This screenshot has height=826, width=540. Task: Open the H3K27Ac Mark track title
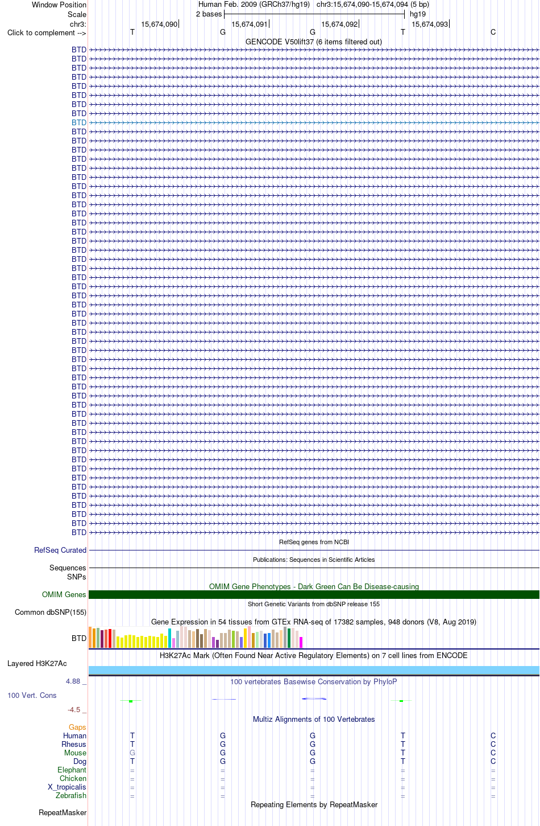[x=314, y=655]
